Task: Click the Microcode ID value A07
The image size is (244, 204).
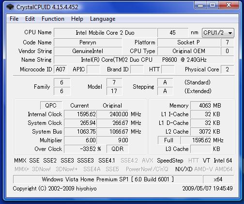Action: click(61, 69)
